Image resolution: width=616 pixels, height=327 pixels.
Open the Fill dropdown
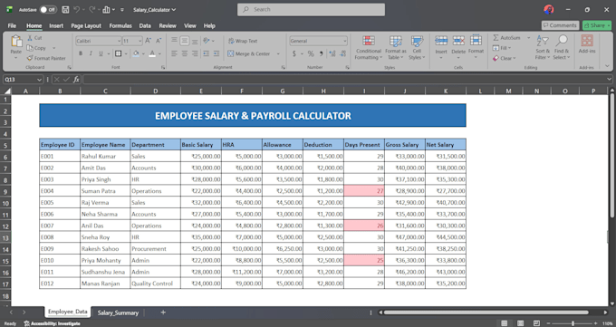pyautogui.click(x=501, y=48)
